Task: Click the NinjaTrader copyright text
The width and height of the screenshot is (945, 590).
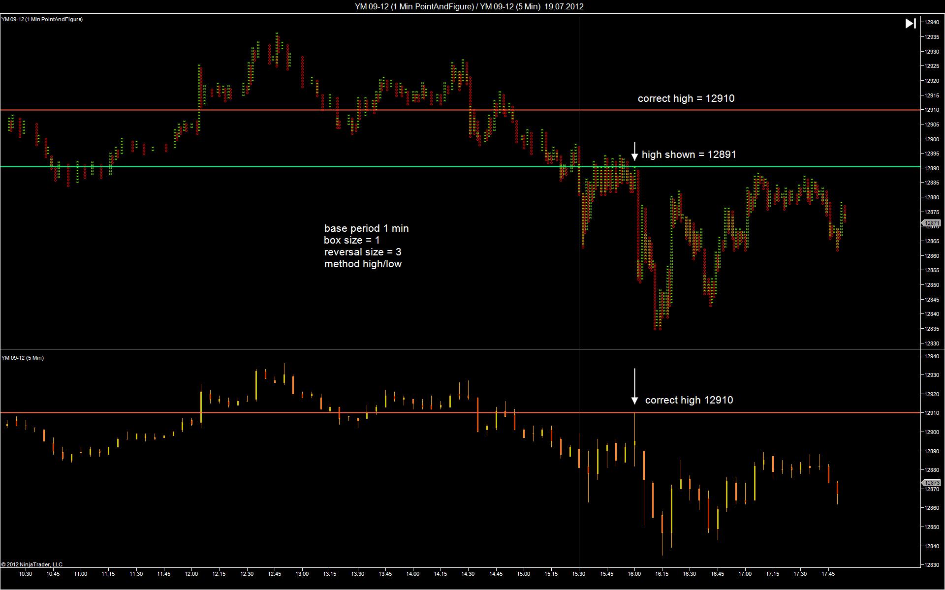Action: [32, 564]
